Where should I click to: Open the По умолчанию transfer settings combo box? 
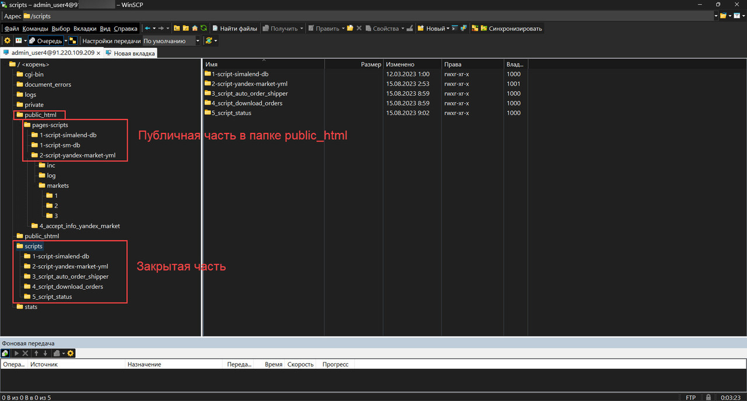172,41
